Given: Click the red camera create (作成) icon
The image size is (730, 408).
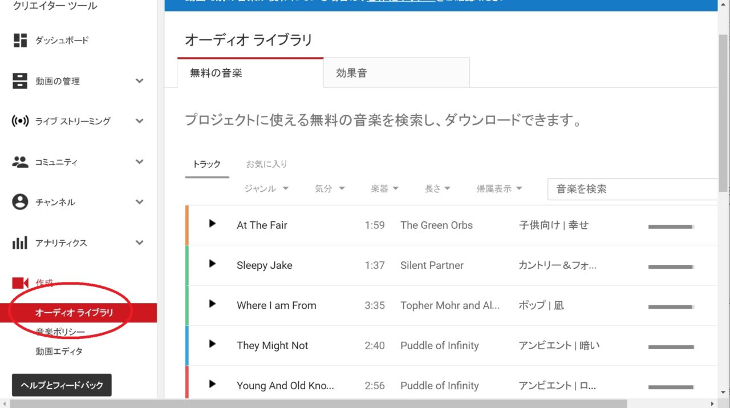Looking at the screenshot, I should click(x=20, y=283).
